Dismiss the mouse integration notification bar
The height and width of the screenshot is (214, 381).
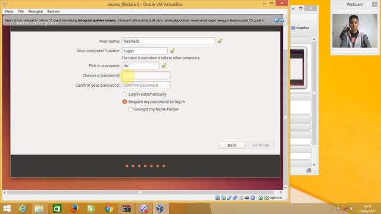point(276,20)
